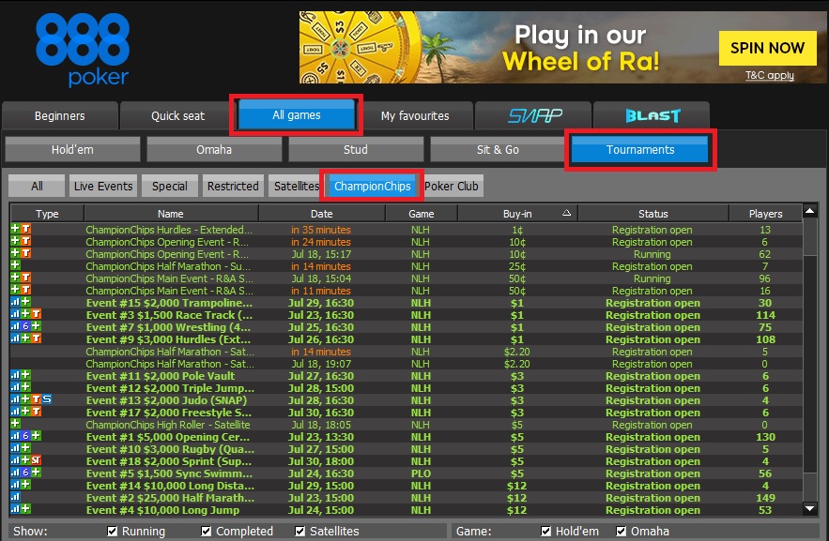The image size is (829, 541).
Task: Open the My favourites tab
Action: (415, 115)
